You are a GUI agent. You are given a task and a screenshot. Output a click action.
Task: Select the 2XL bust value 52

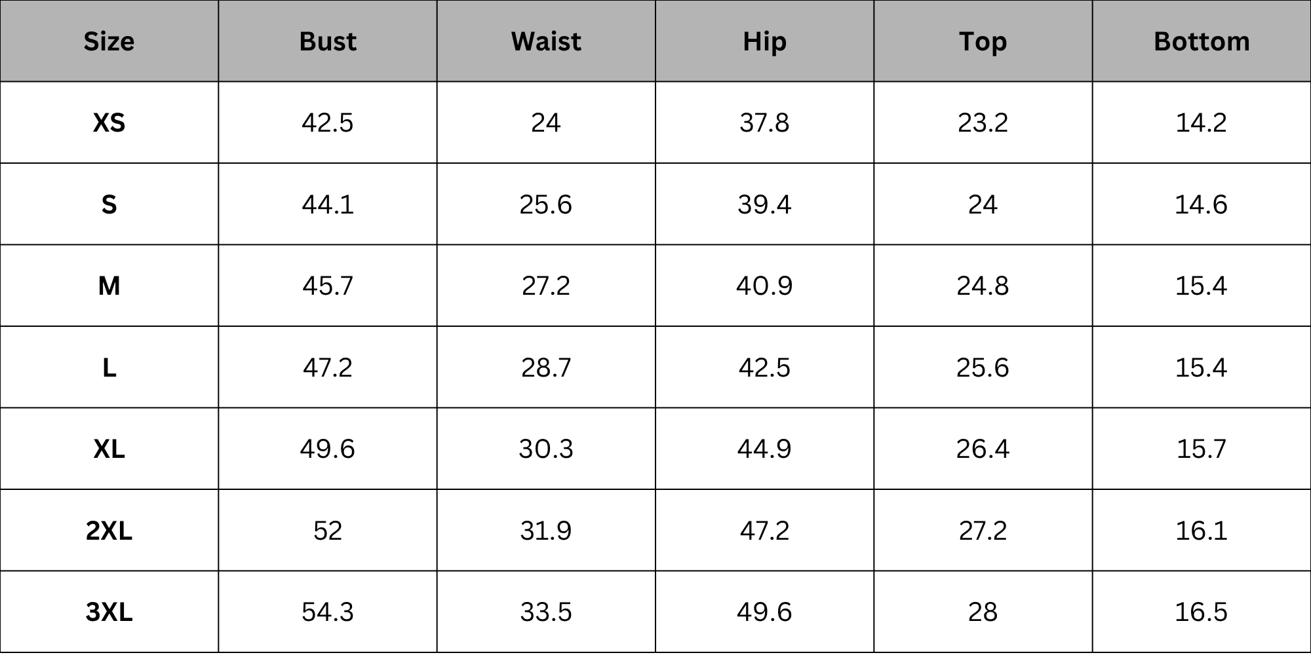328,531
